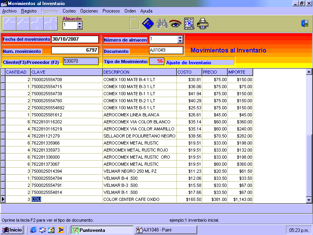Launch Internet Explorer from quick launch
This screenshot has height=235, width=313.
coord(33,230)
